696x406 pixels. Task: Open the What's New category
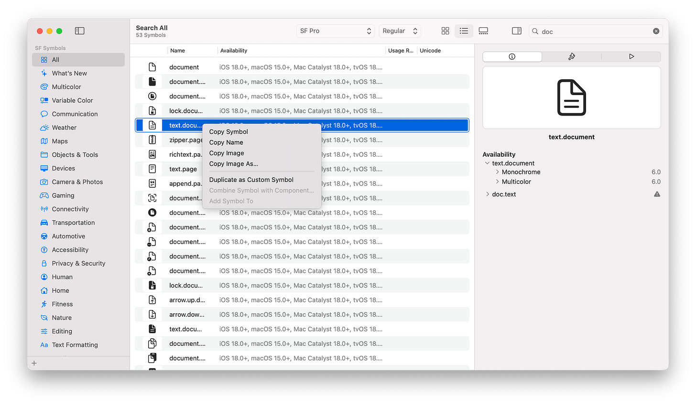point(78,74)
